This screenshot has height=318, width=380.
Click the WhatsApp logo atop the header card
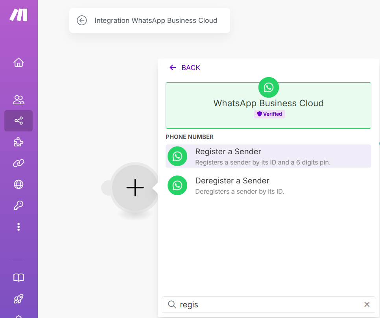click(269, 87)
